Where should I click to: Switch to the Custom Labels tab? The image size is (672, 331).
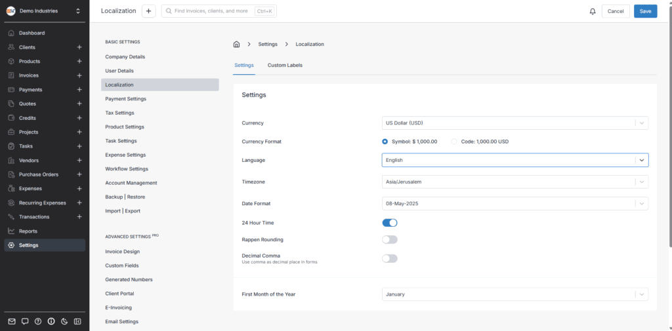pyautogui.click(x=285, y=66)
